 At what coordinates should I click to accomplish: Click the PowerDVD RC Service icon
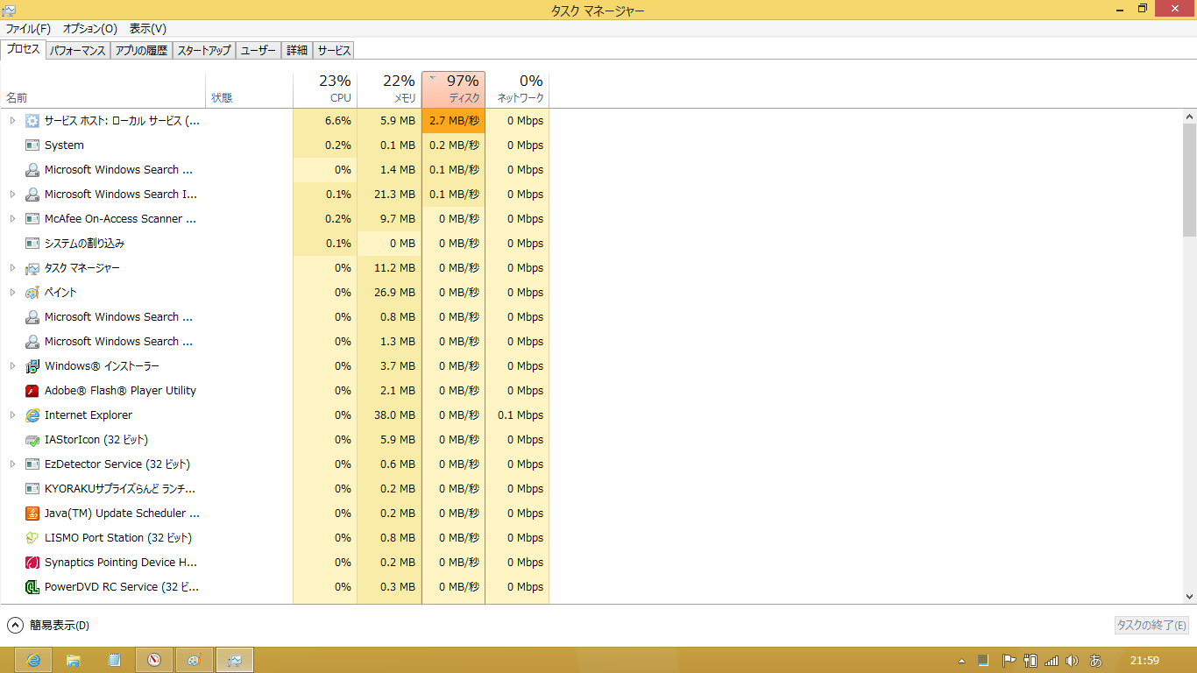point(32,587)
